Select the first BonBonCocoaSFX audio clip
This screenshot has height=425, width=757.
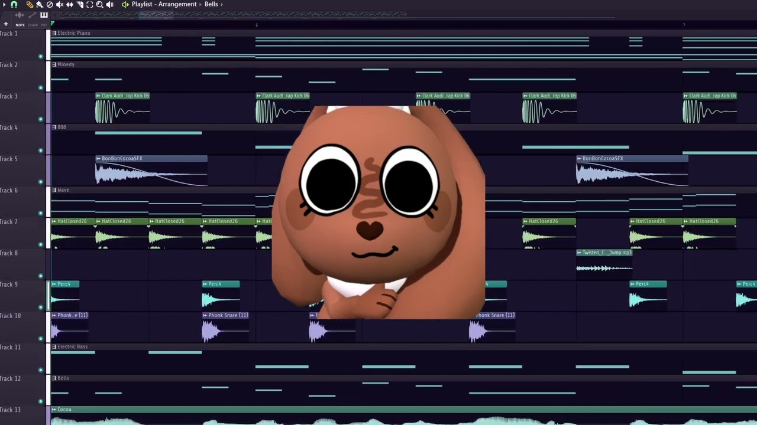[151, 171]
